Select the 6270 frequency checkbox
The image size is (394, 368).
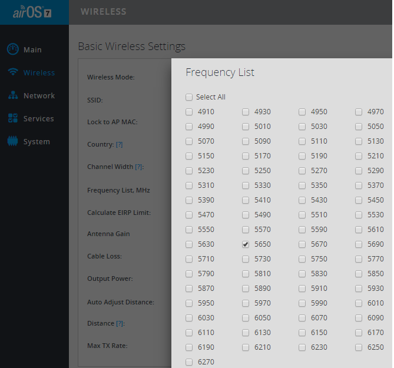click(189, 362)
